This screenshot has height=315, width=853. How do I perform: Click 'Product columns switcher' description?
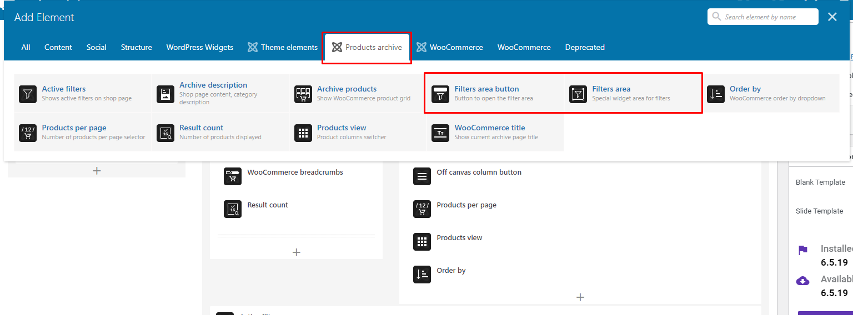point(353,137)
